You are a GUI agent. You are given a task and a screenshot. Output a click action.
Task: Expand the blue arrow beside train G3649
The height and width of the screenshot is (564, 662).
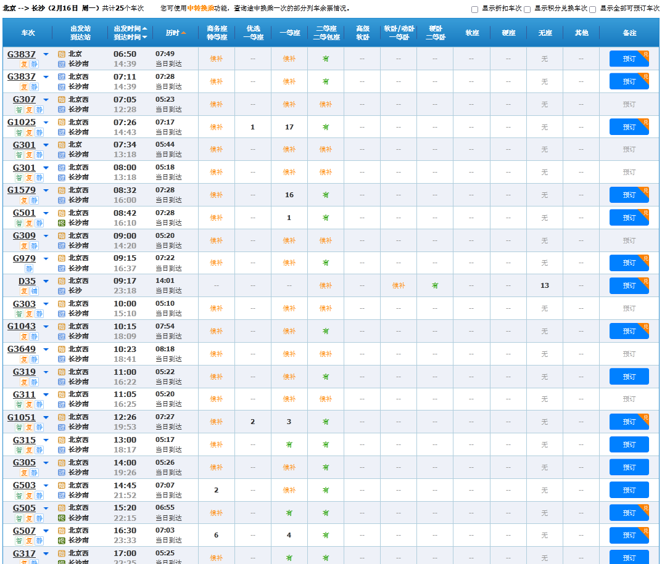46,349
